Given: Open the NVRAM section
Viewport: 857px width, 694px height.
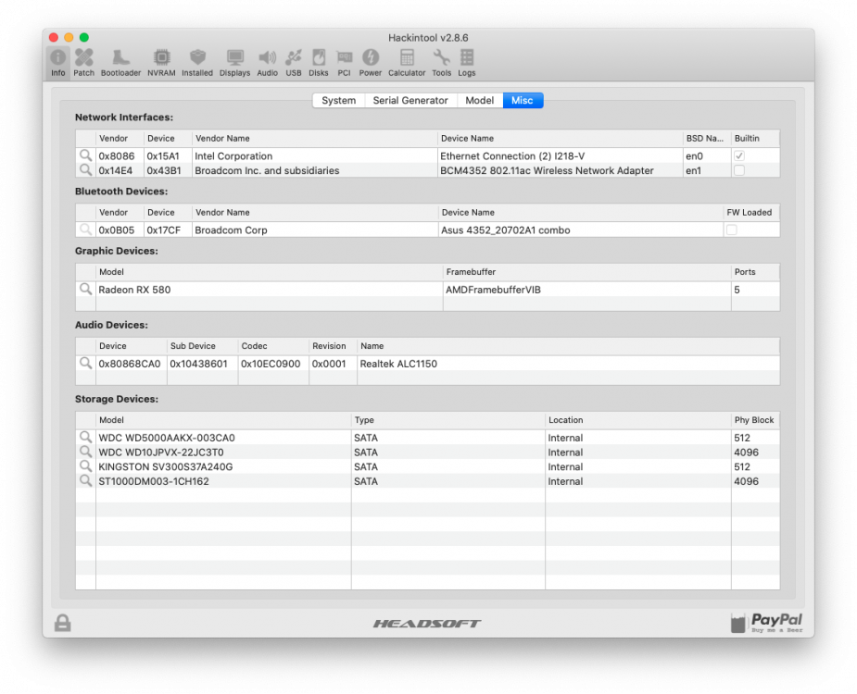Looking at the screenshot, I should (161, 63).
